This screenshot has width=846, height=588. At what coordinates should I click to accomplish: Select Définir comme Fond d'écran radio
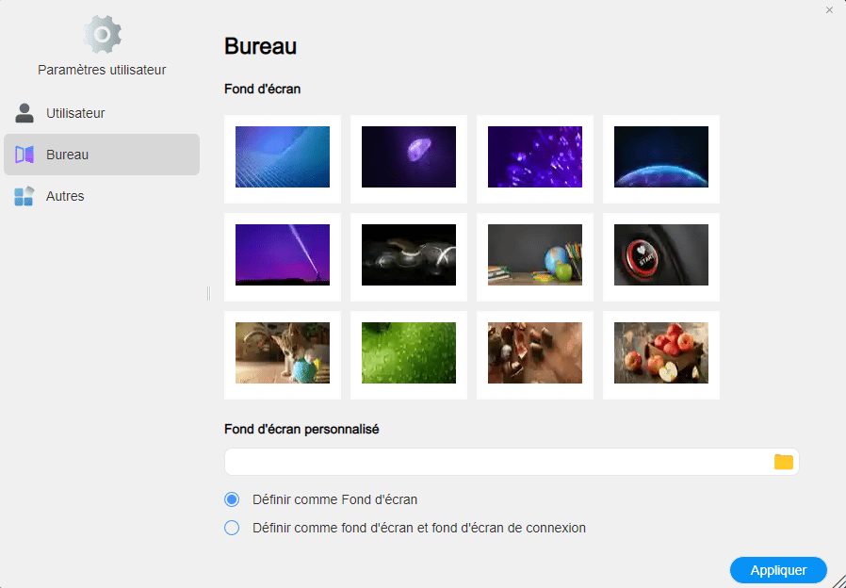(x=232, y=499)
